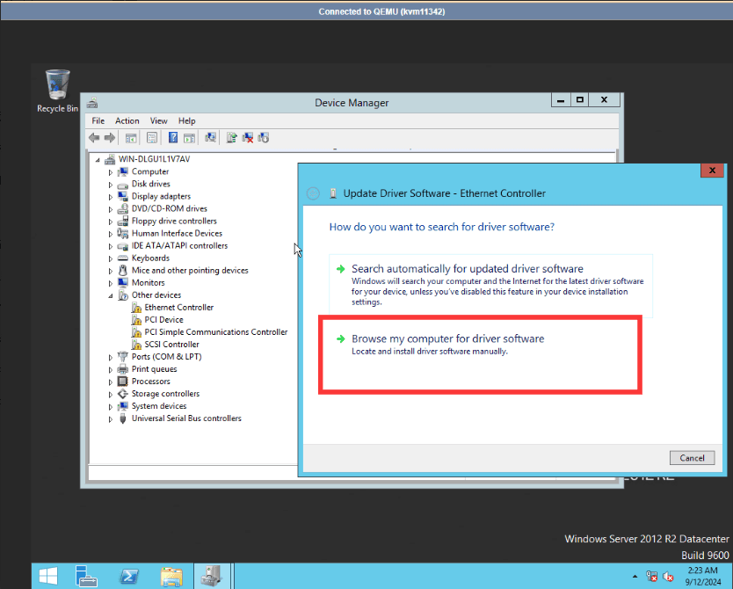
Task: Expand Universal Serial Bus controllers node
Action: pyautogui.click(x=111, y=419)
